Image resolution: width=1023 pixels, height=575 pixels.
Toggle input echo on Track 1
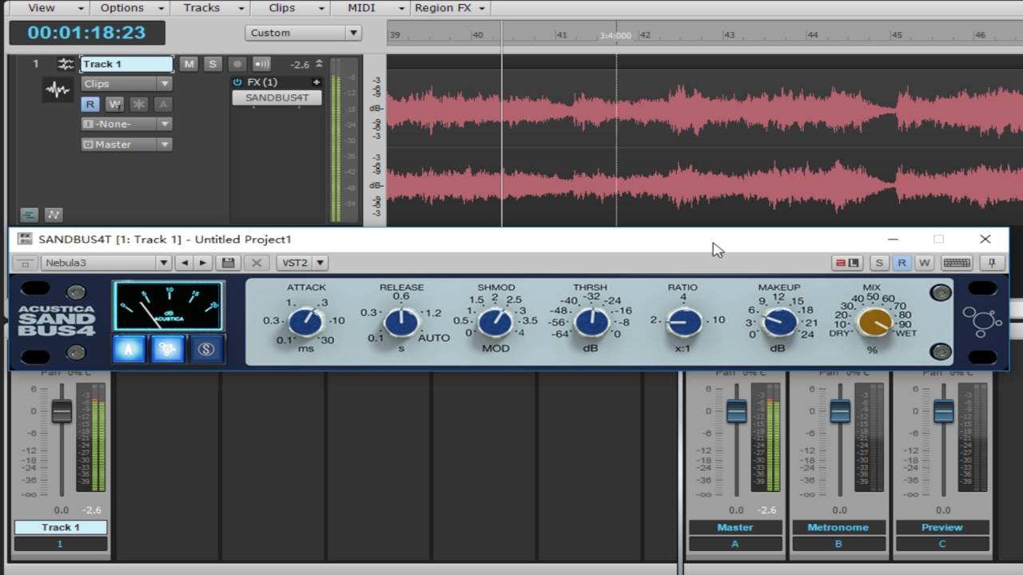(x=261, y=64)
